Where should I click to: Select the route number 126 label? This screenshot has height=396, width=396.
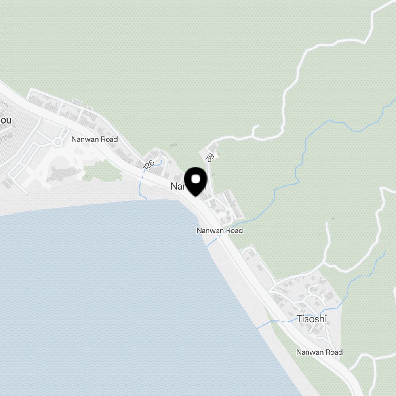click(148, 164)
